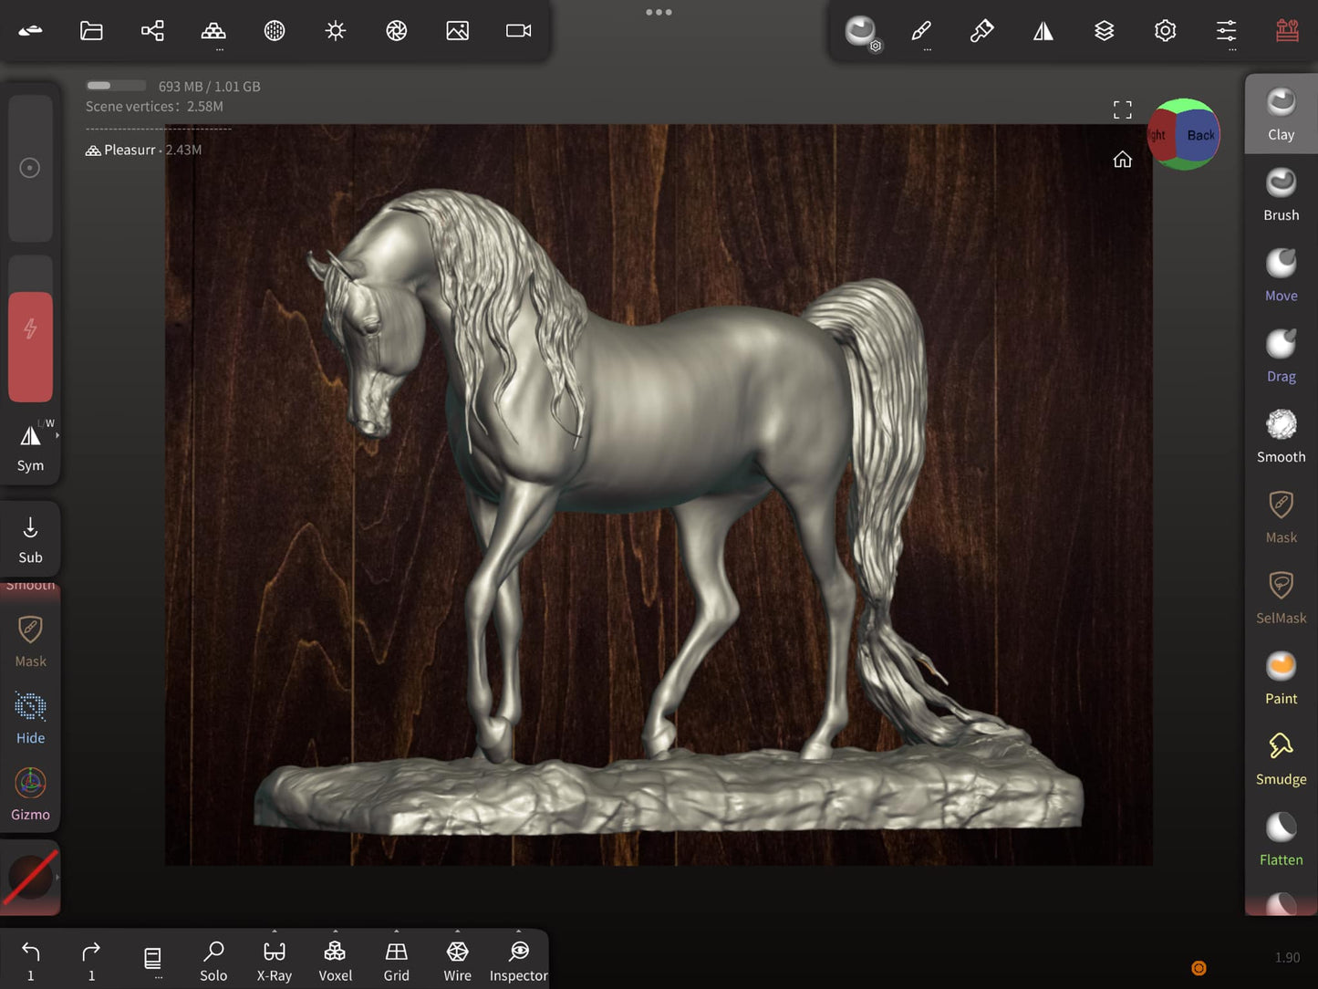This screenshot has width=1318, height=989.
Task: Open the Files folder menu
Action: pos(91,31)
